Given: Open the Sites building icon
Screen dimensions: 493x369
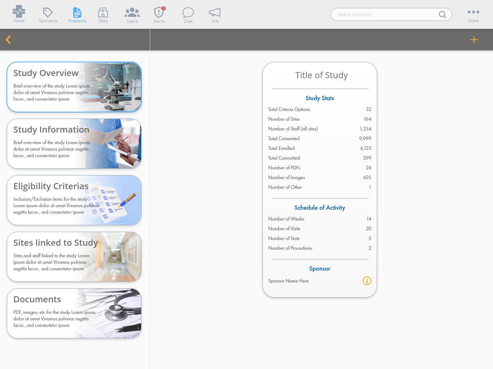Looking at the screenshot, I should click(103, 13).
